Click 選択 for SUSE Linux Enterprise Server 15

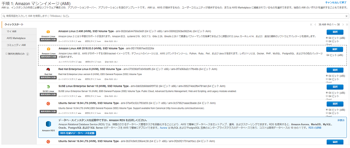(335, 87)
